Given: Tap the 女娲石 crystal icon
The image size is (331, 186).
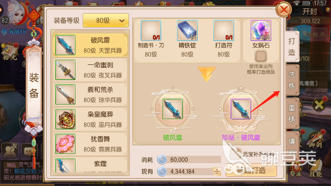Looking at the screenshot, I should pyautogui.click(x=261, y=31).
